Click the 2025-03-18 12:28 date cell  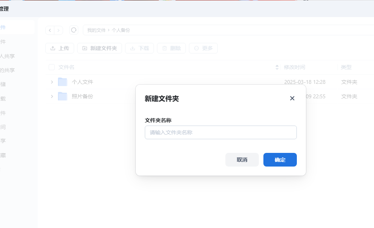[305, 82]
